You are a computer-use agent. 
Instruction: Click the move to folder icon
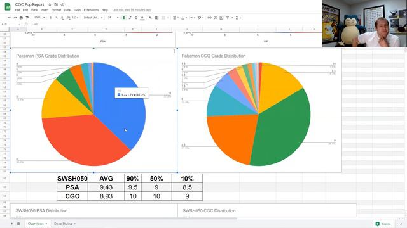(x=56, y=4)
